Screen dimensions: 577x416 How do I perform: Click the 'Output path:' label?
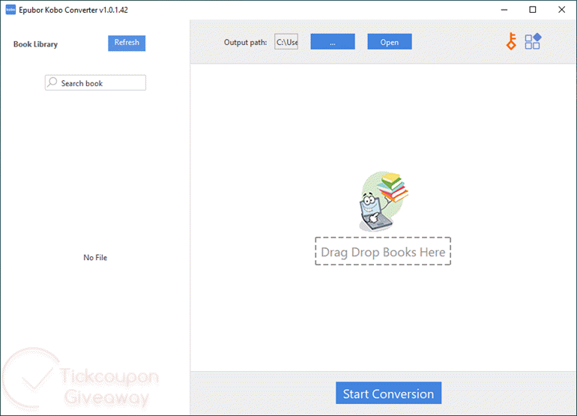coord(246,42)
